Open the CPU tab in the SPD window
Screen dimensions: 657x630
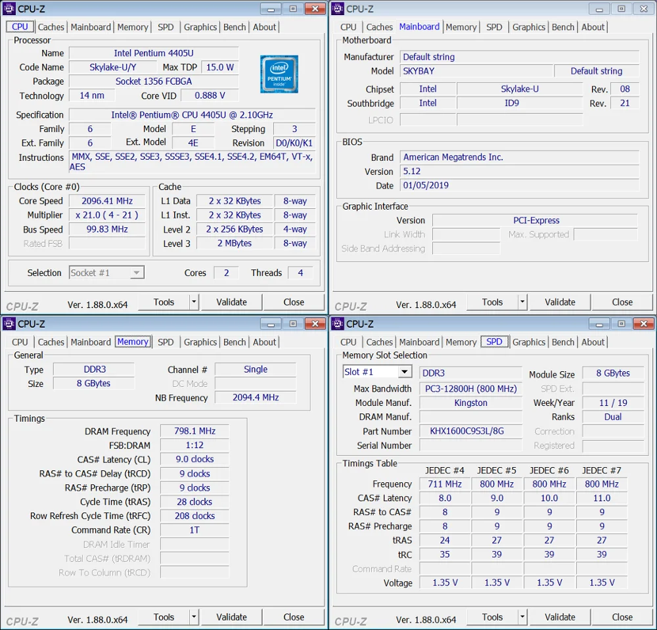tap(348, 342)
